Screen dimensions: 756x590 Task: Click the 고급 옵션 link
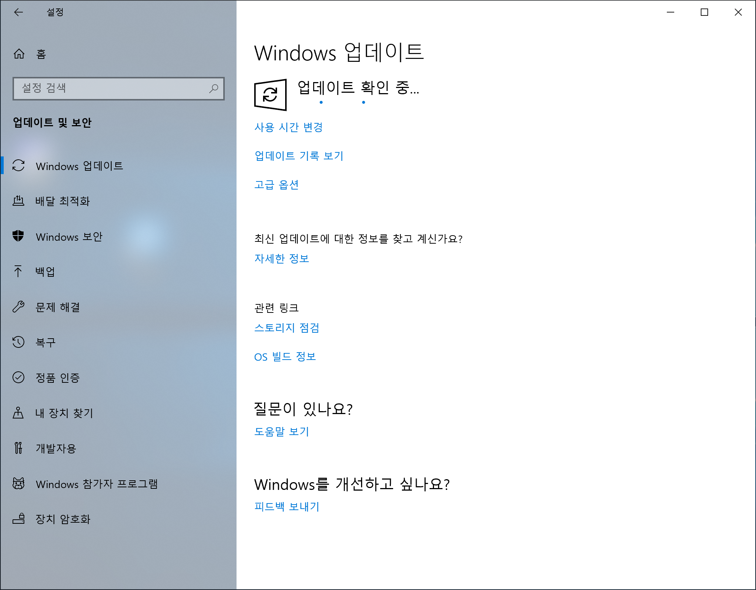pos(276,185)
